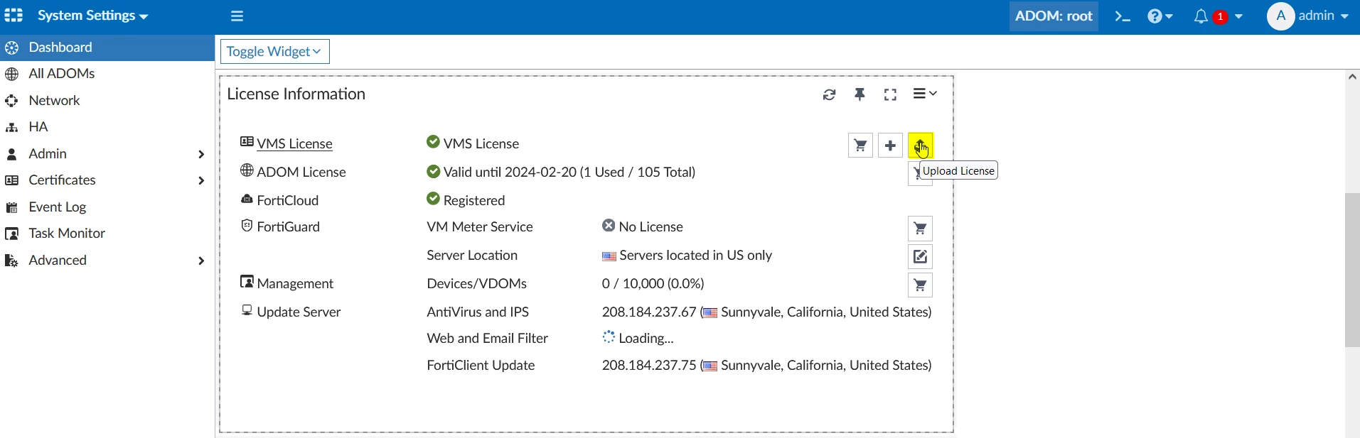
Task: Click the FortiClient Update address 208.184.237.75
Action: tap(649, 366)
